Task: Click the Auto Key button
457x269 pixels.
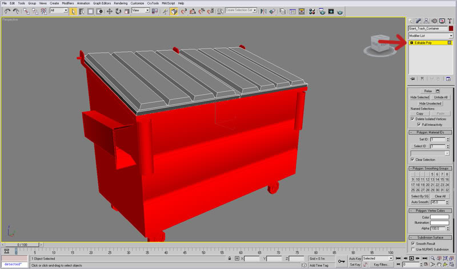Action: tap(355, 258)
